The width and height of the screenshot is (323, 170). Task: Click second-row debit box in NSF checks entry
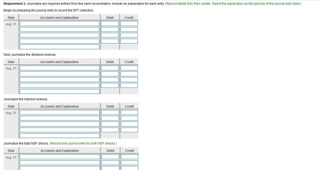pyautogui.click(x=110, y=163)
